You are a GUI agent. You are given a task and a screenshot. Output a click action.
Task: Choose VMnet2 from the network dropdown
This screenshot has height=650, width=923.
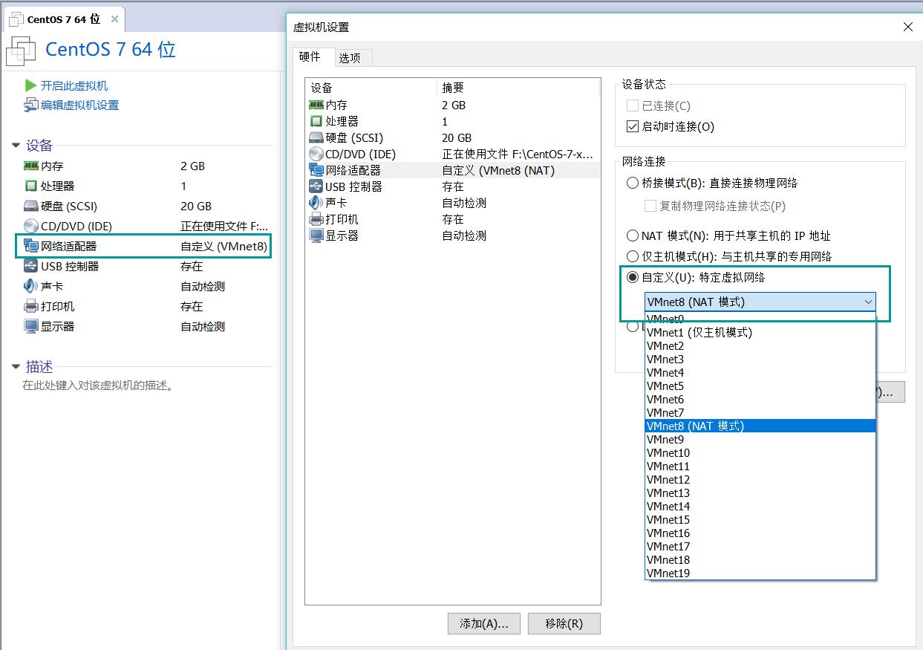[x=760, y=346]
